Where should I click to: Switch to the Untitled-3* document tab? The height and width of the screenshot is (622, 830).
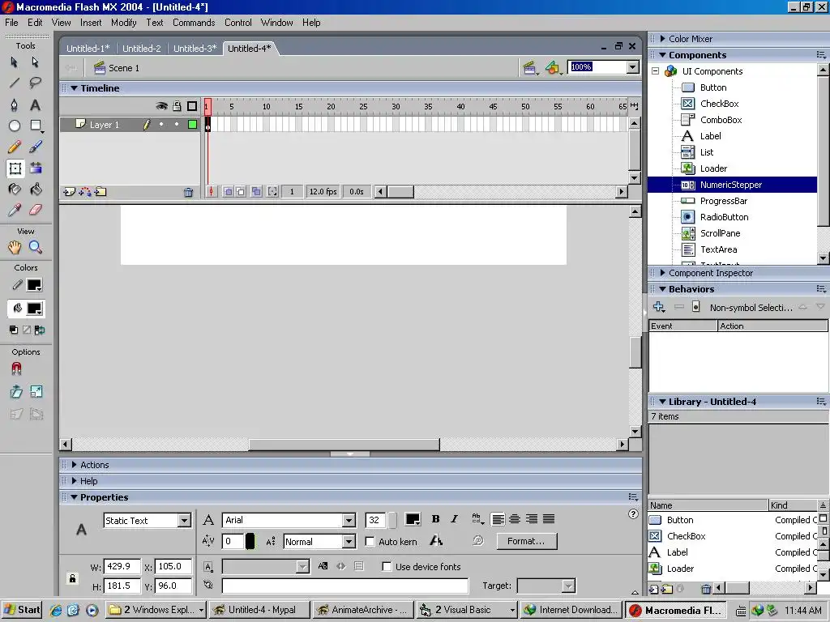pos(195,48)
